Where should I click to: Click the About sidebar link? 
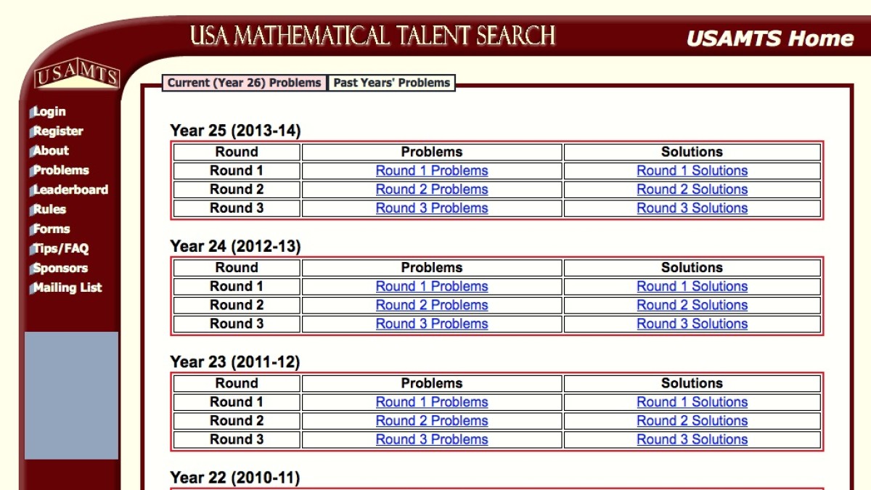pos(52,150)
